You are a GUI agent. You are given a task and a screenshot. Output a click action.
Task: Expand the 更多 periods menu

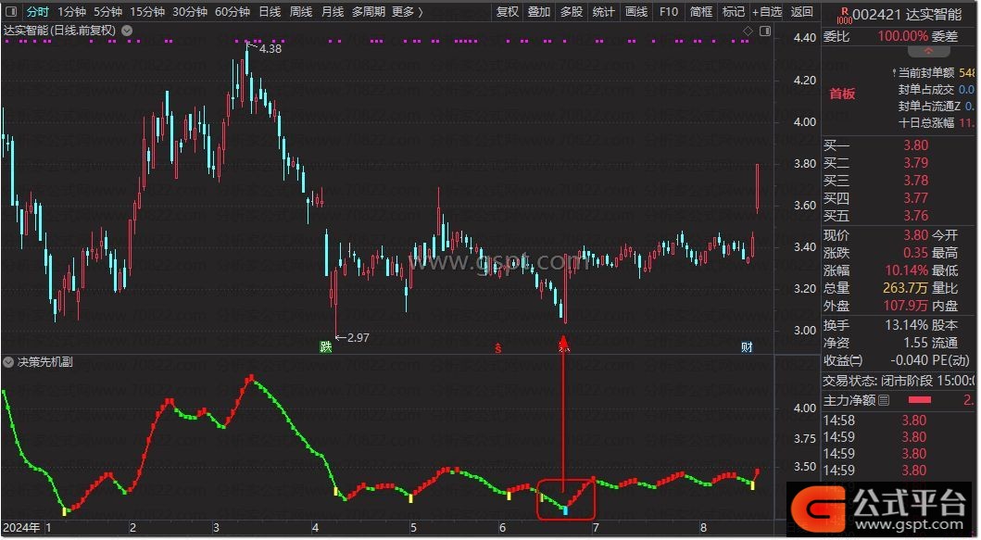[x=407, y=12]
